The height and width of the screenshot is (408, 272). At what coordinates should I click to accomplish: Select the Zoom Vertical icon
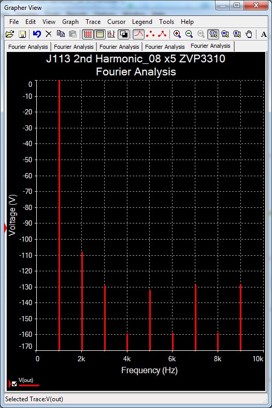click(237, 34)
